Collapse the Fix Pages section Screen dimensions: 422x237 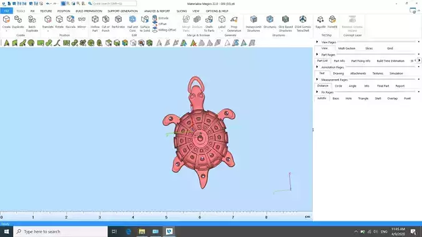[x=317, y=92]
